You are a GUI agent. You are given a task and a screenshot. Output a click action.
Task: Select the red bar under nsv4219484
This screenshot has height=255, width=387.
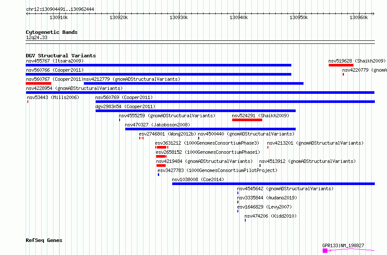coord(161,166)
